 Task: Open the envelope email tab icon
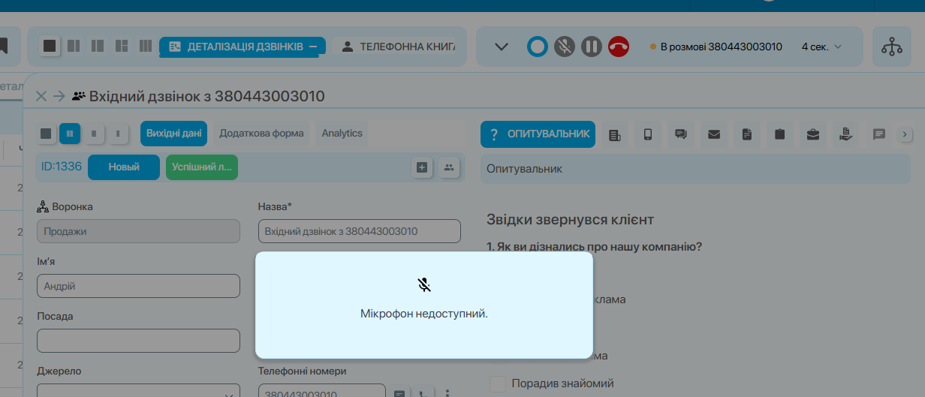(x=714, y=134)
